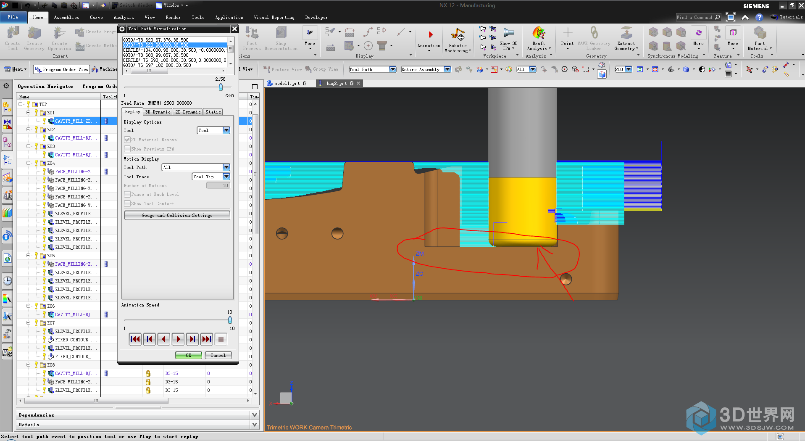This screenshot has width=805, height=441.
Task: Enable Pause at Each Level
Action: (127, 194)
